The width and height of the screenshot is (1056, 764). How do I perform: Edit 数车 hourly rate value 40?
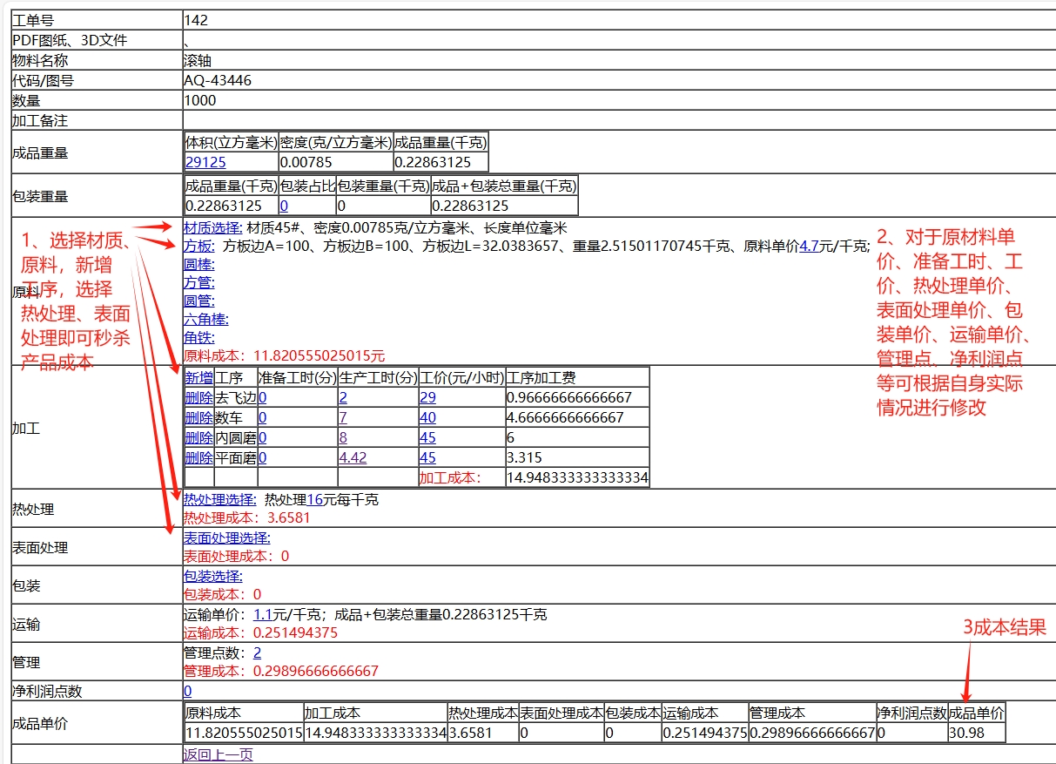pos(427,417)
